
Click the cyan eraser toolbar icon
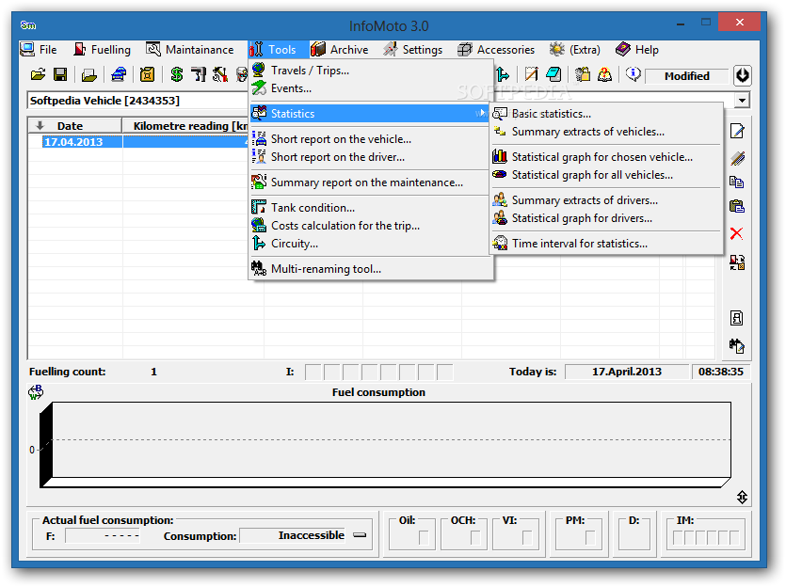pos(553,75)
